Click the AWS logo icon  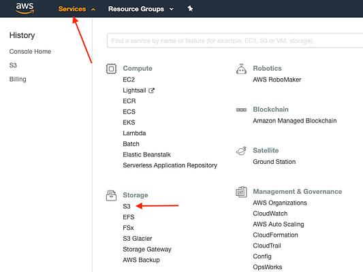[25, 8]
